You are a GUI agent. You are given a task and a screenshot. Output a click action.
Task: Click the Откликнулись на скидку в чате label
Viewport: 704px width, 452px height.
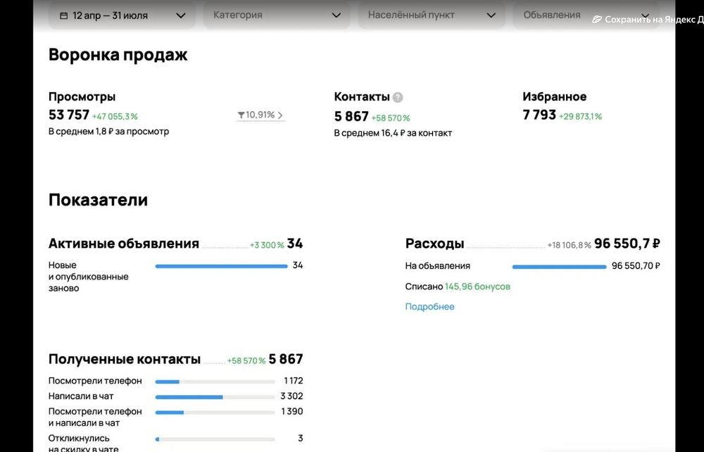(84, 443)
